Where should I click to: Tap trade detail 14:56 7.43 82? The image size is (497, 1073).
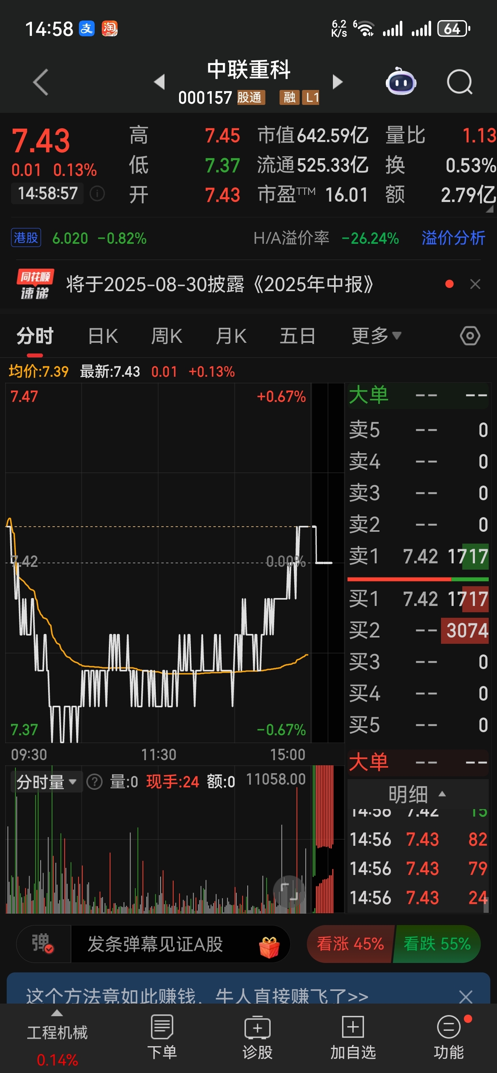[418, 839]
